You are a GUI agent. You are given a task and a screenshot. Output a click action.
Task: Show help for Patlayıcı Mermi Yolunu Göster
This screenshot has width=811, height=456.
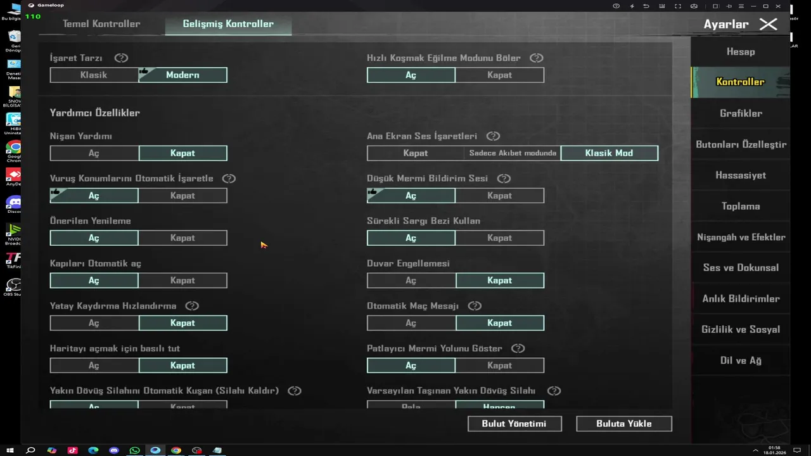[x=518, y=348]
